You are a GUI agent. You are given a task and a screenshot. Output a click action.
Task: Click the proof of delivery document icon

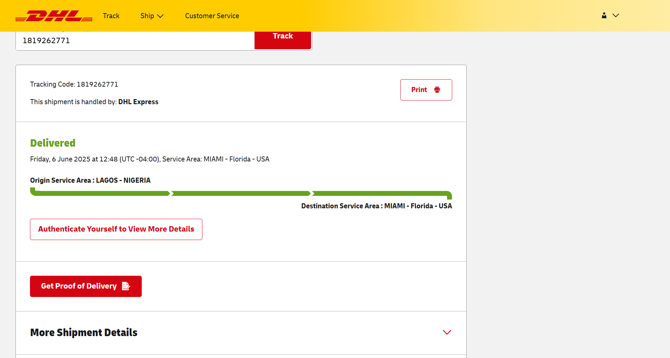pyautogui.click(x=126, y=286)
